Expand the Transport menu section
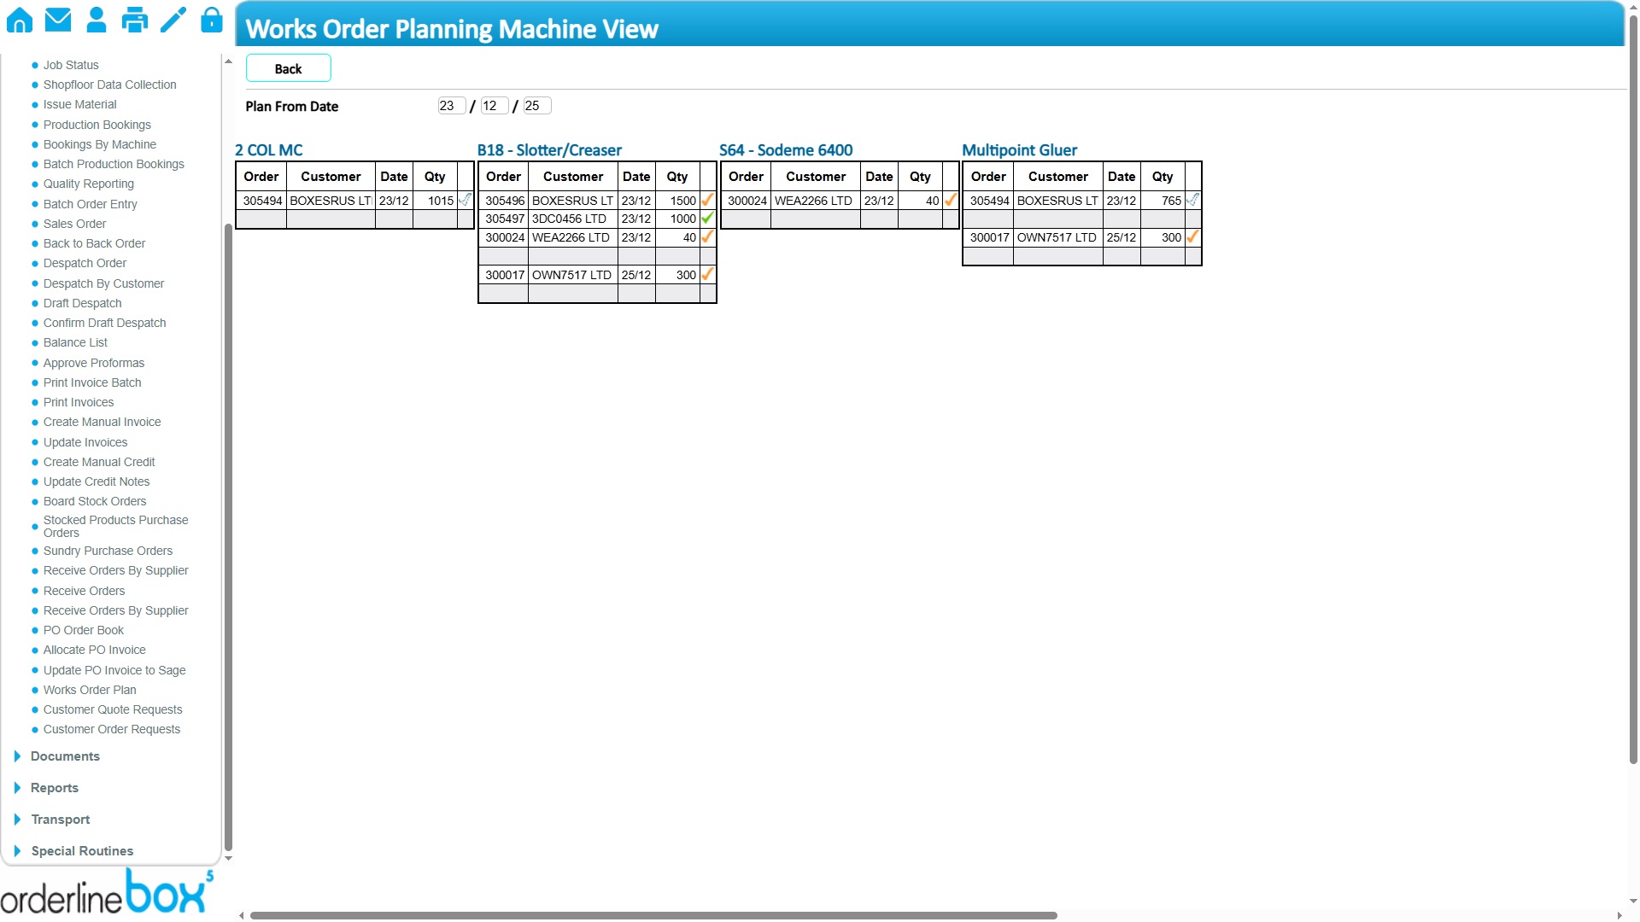This screenshot has width=1640, height=922. tap(60, 820)
